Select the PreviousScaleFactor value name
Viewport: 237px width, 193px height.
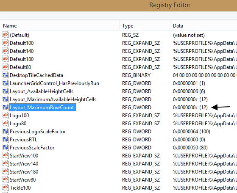coord(32,148)
